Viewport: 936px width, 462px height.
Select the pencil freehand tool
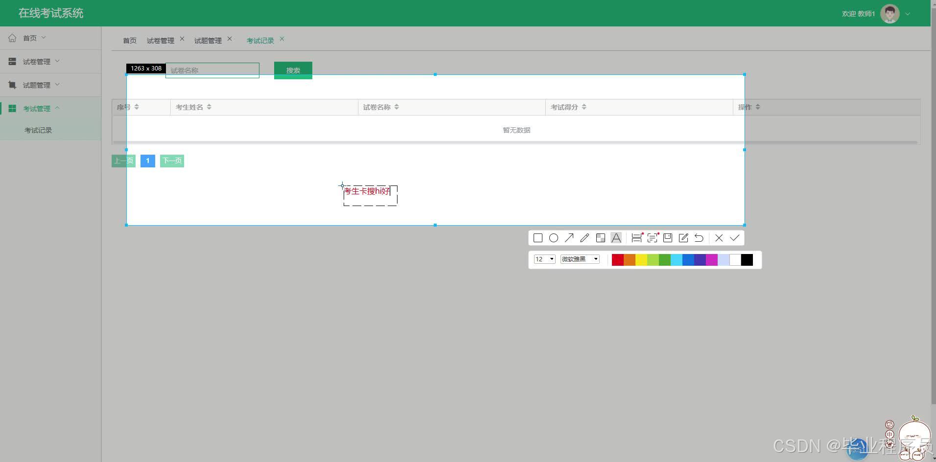(x=585, y=238)
